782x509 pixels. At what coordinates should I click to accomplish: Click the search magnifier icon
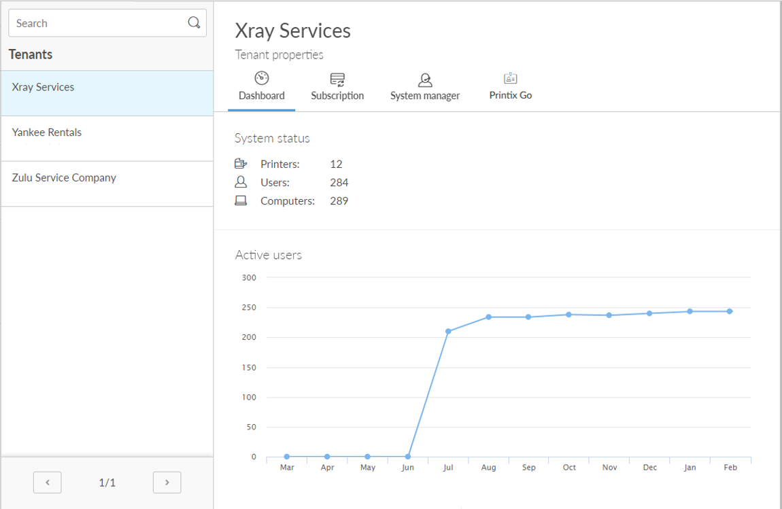click(x=194, y=23)
